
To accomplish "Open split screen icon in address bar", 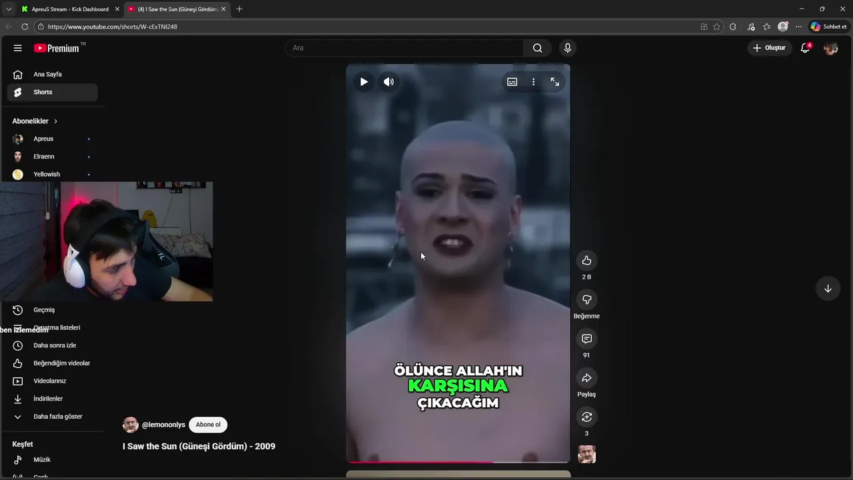I will click(x=704, y=27).
